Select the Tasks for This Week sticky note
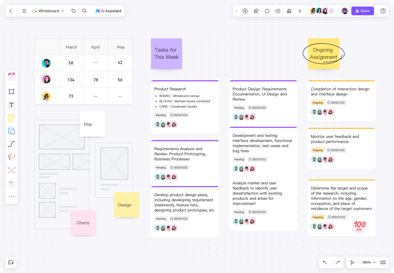The width and height of the screenshot is (394, 273). [x=167, y=54]
